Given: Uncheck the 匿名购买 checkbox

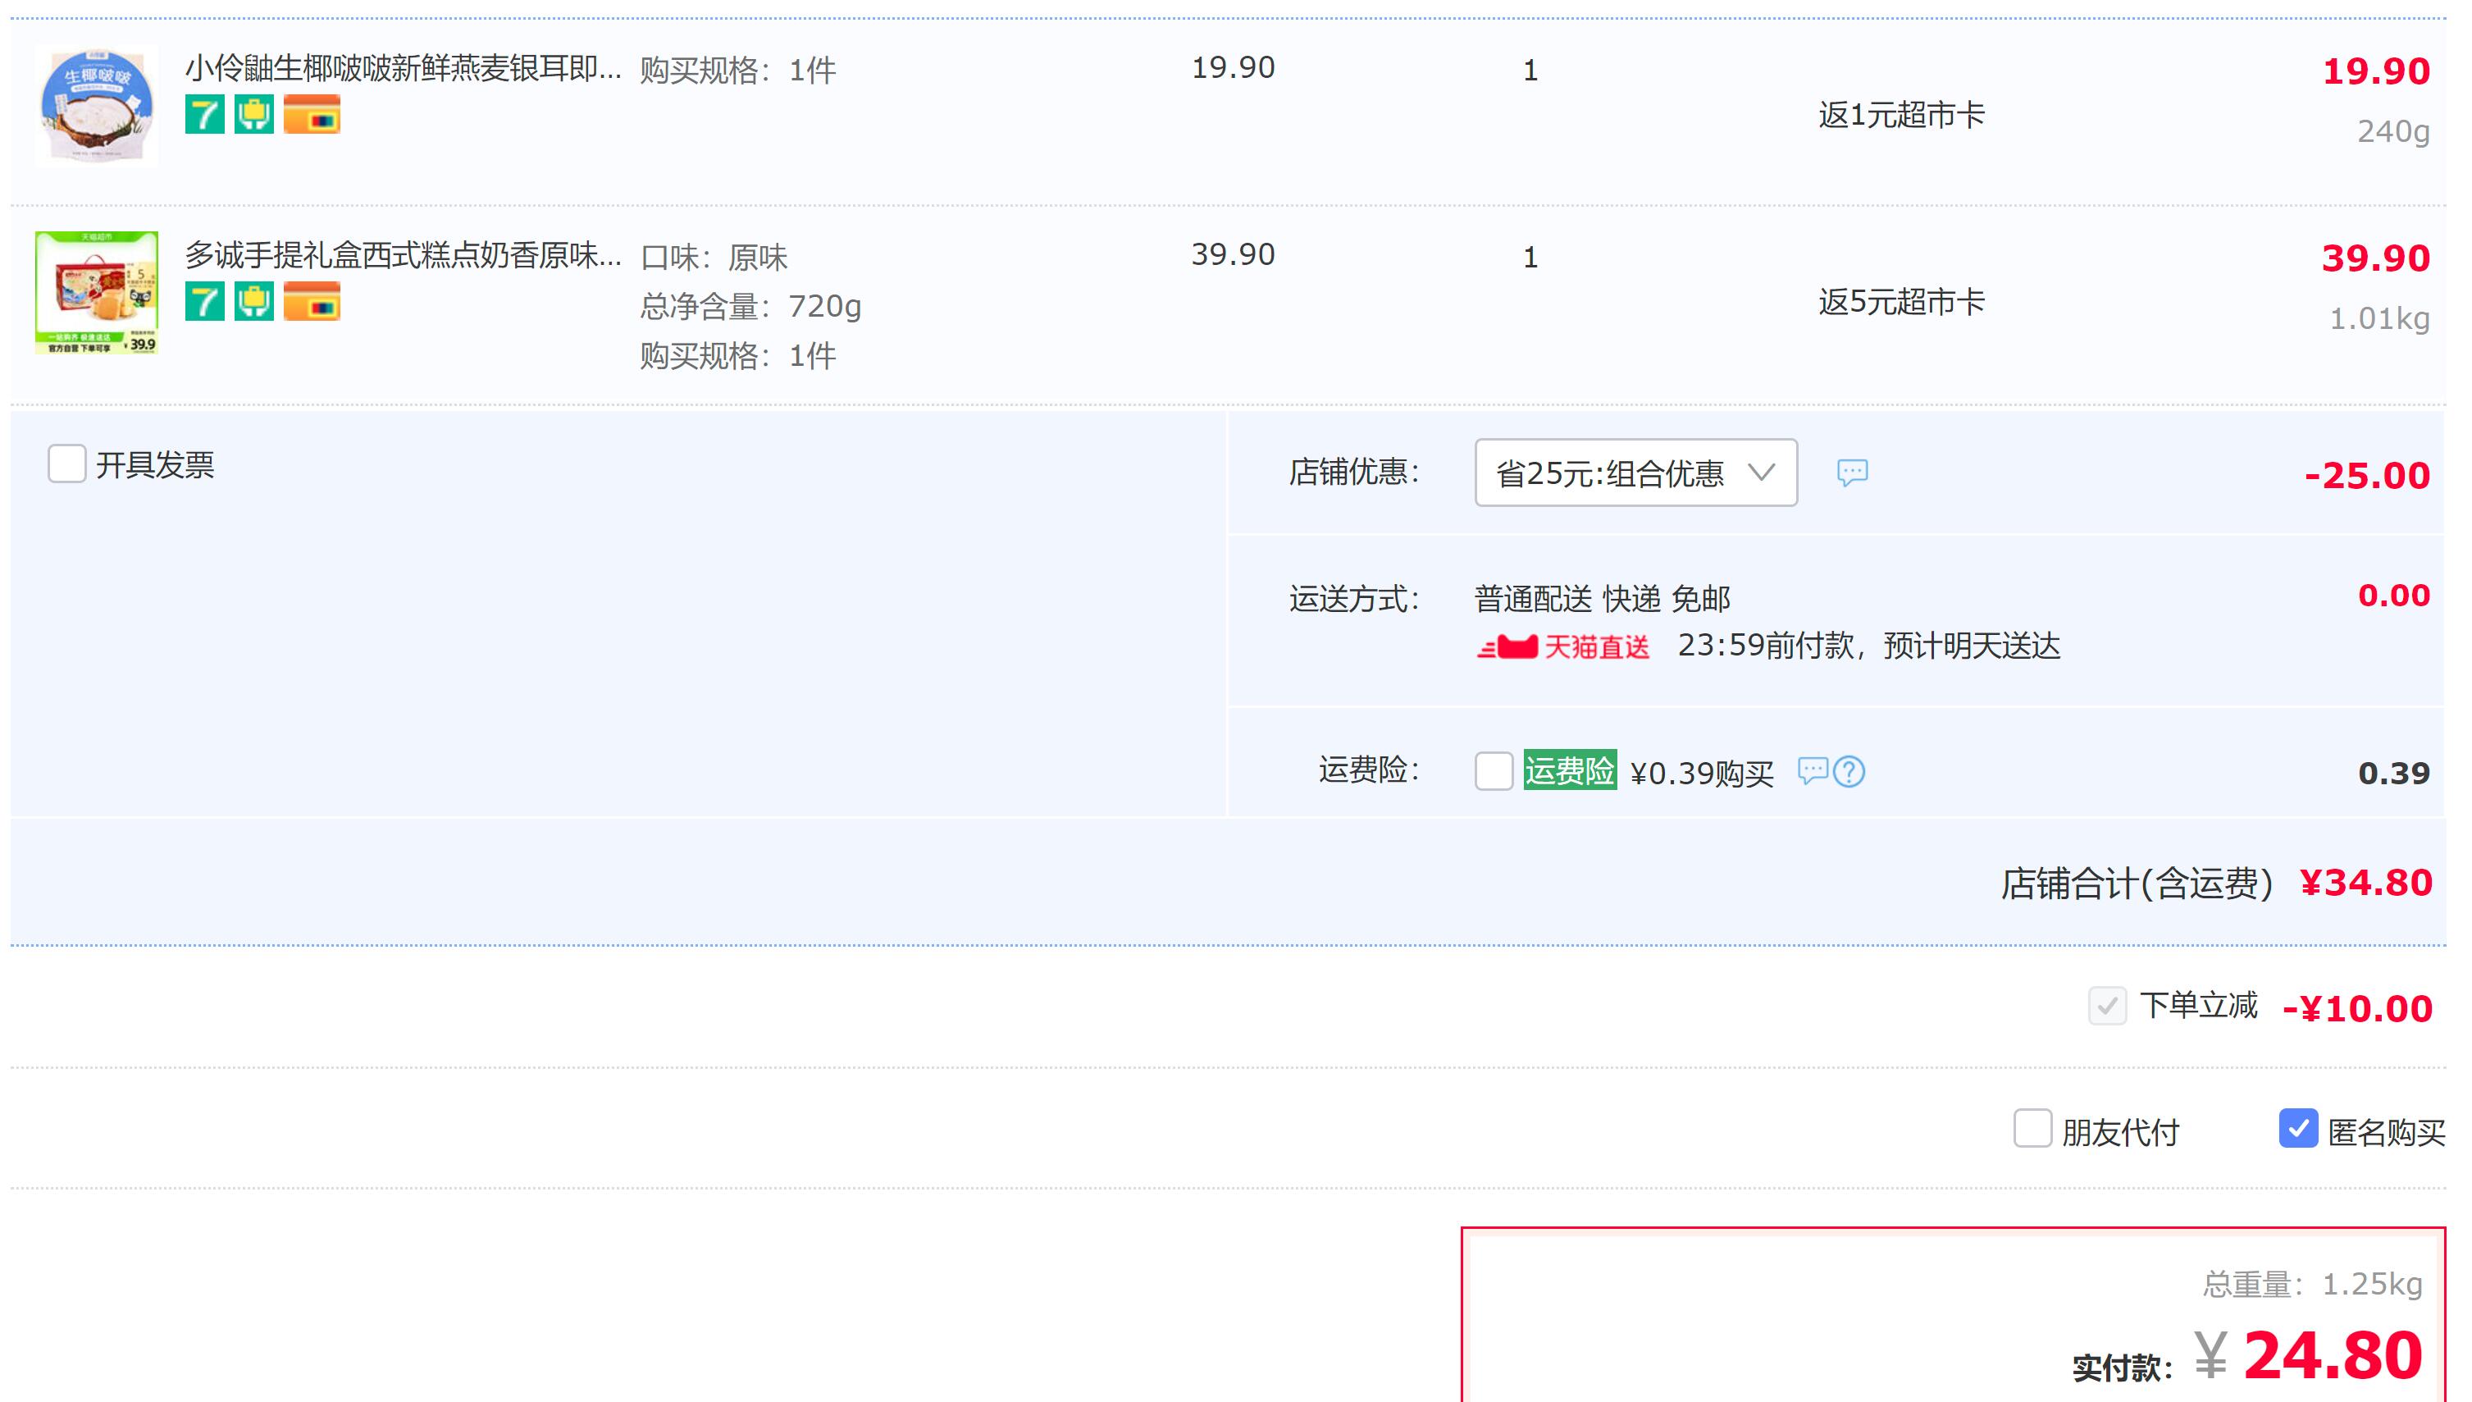Looking at the screenshot, I should click(x=2298, y=1129).
